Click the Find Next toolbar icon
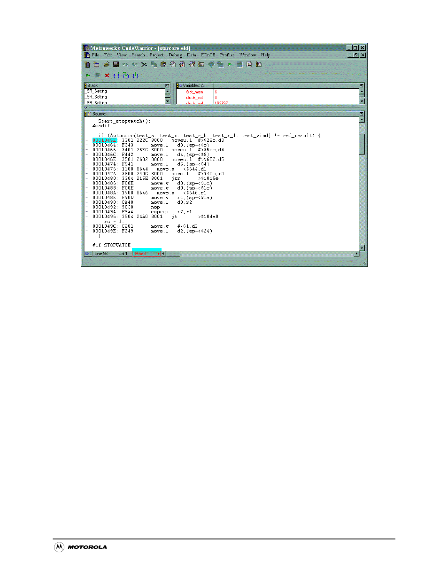 tap(182, 64)
